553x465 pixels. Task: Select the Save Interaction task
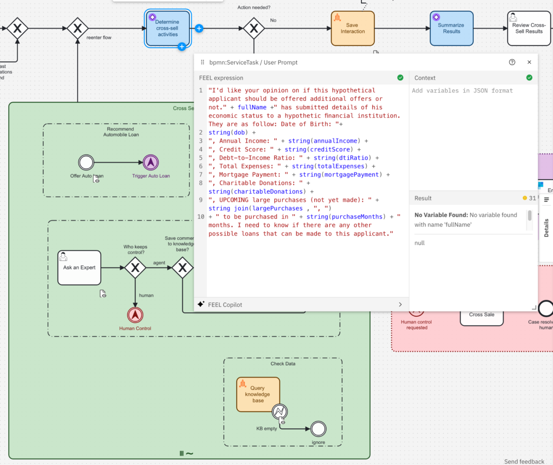click(353, 29)
